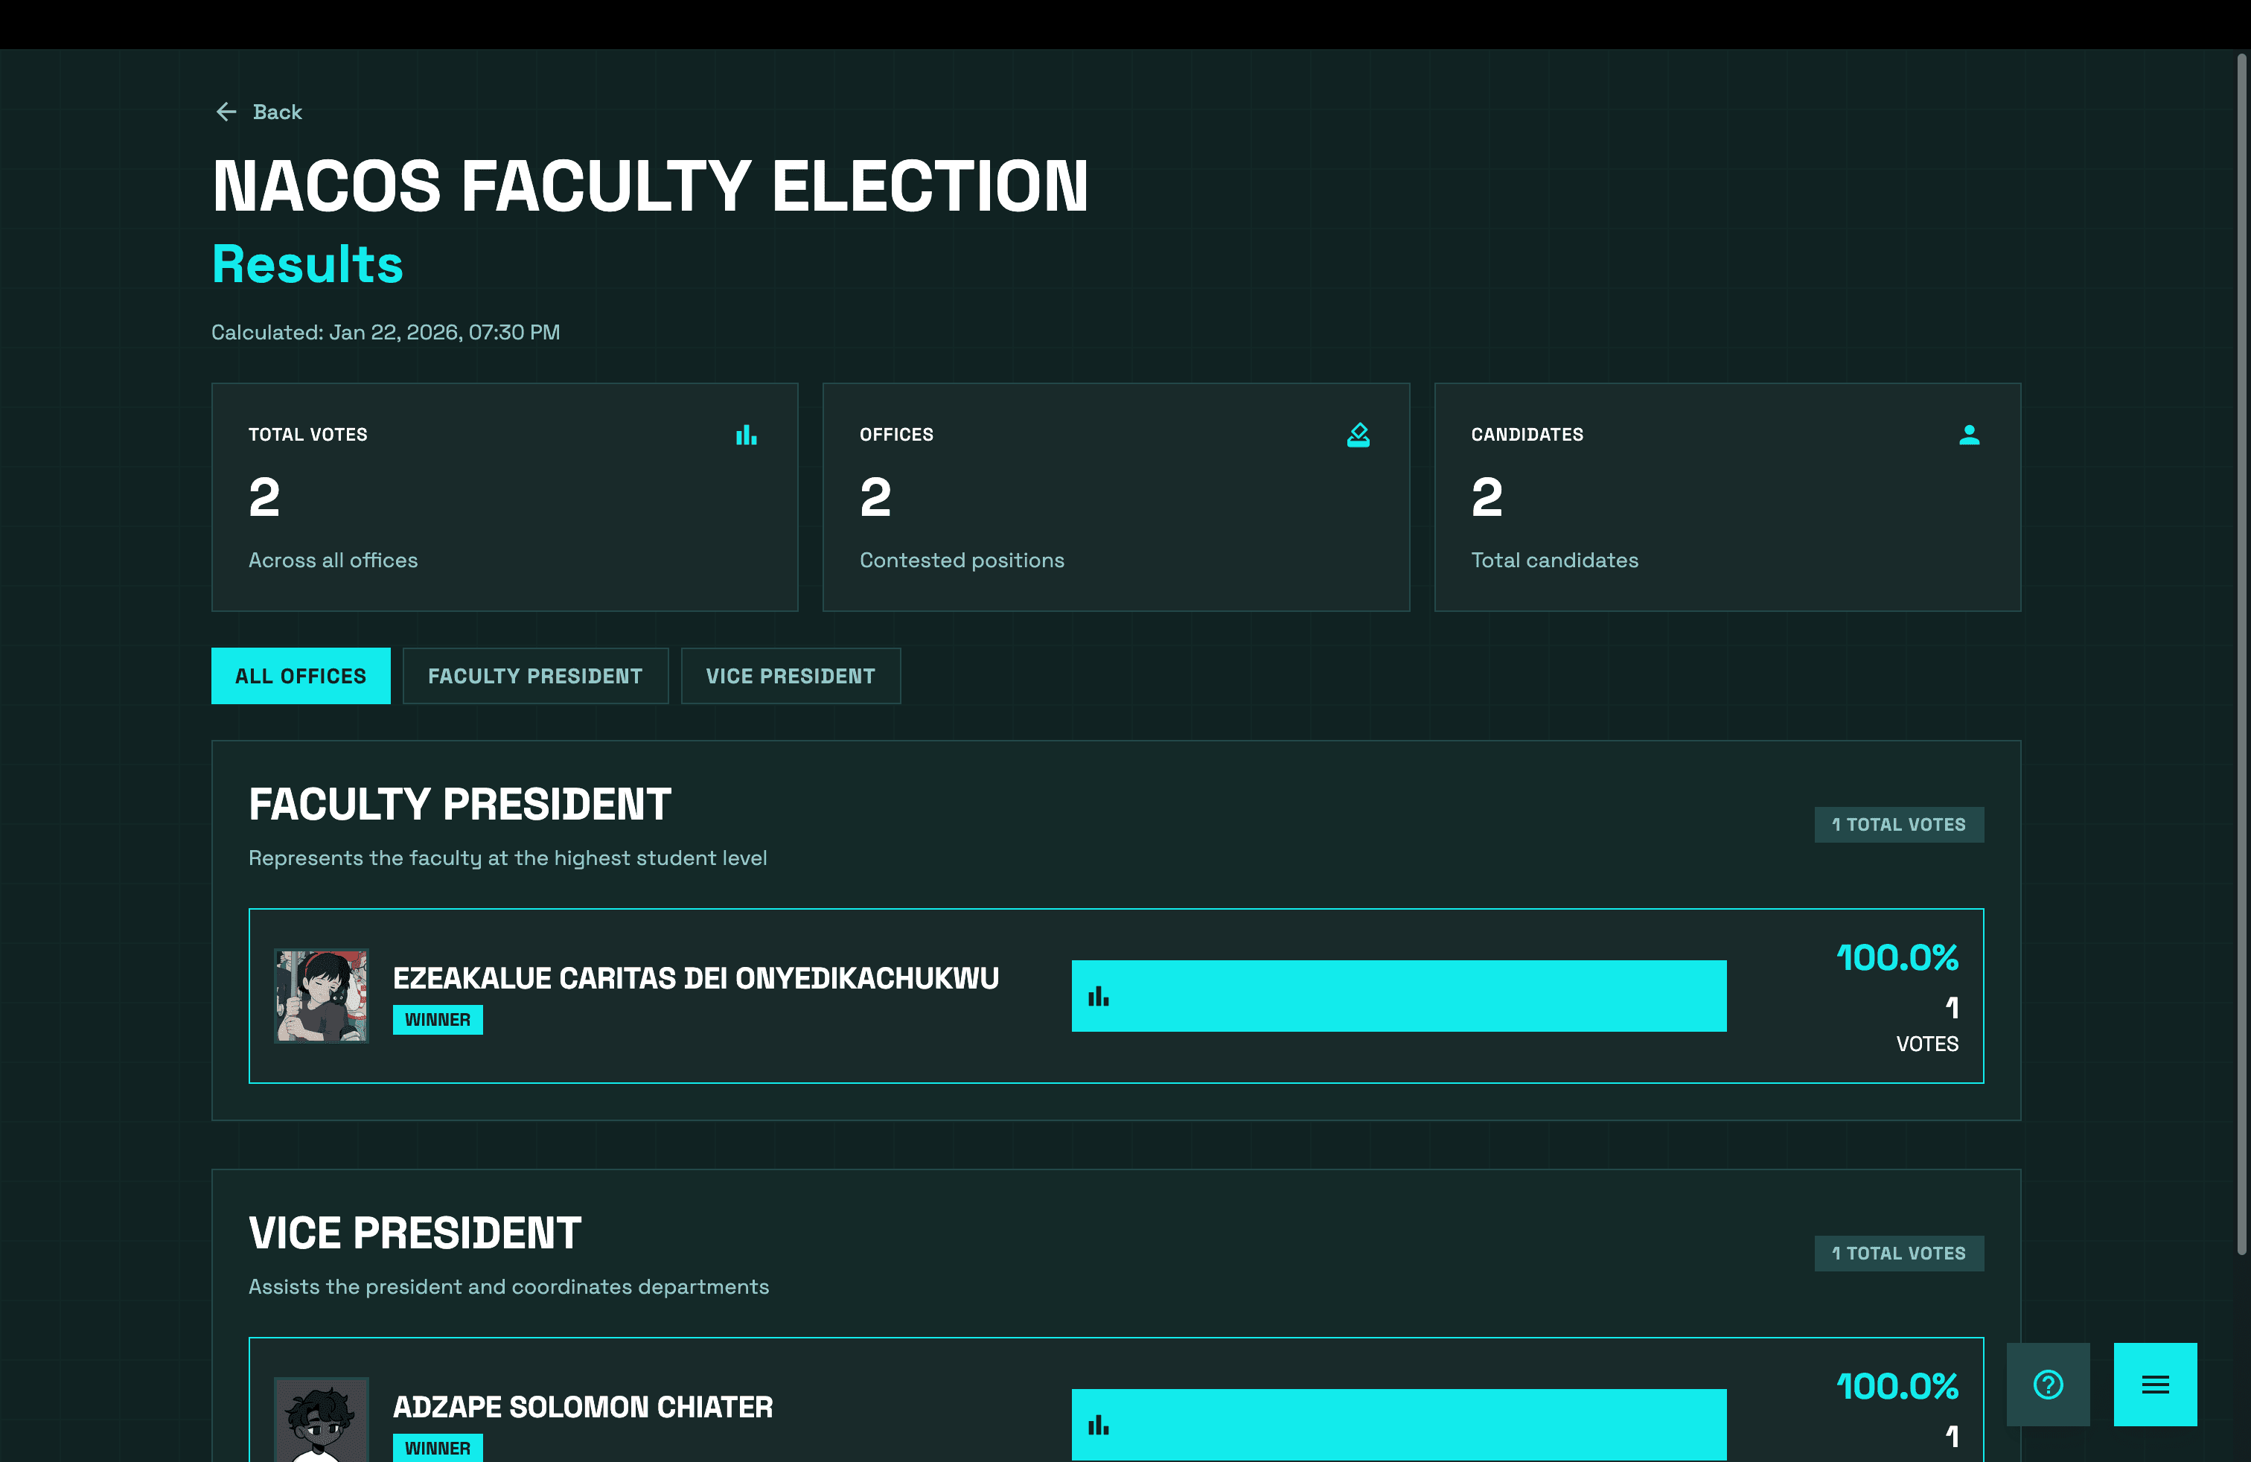Image resolution: width=2251 pixels, height=1462 pixels.
Task: Click Ezeakalue's 100% vote progress bar
Action: tap(1399, 996)
